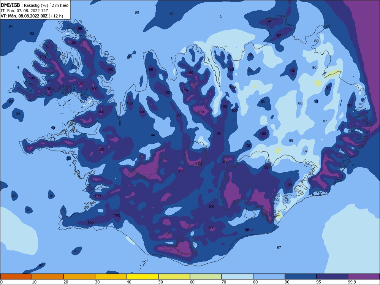Click the '86' humidity value on the map
The image size is (380, 285).
pos(314,67)
